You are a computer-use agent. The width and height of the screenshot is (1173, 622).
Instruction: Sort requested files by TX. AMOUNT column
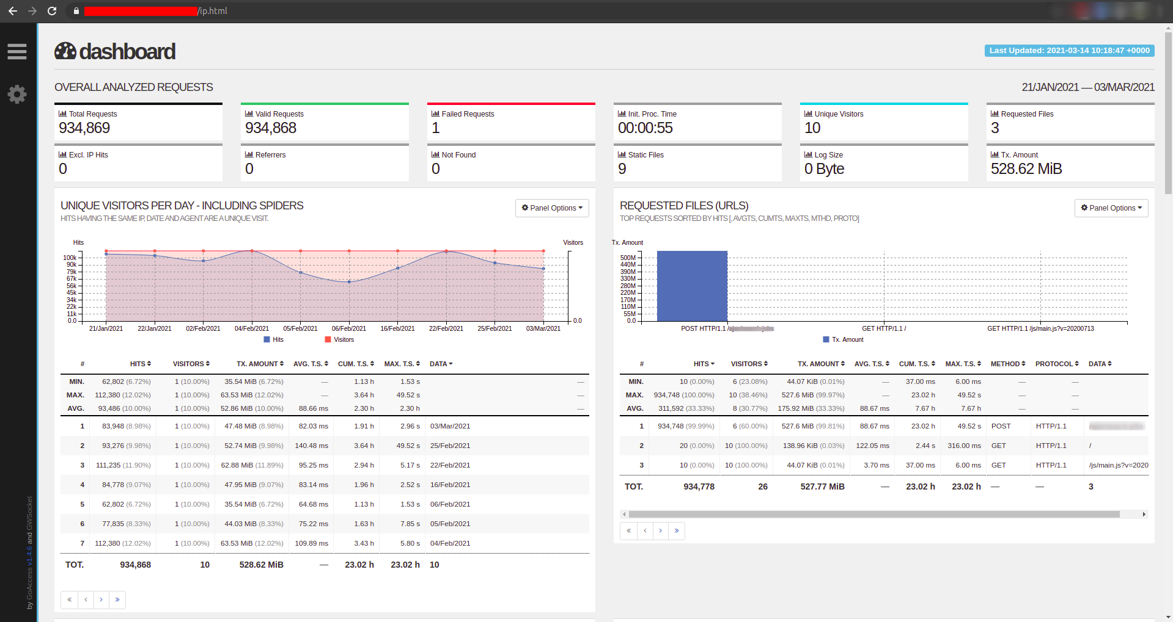coord(822,364)
